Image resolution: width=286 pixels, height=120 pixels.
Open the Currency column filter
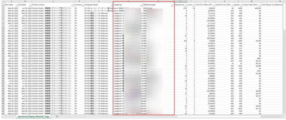(x=83, y=5)
